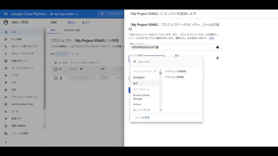Switch to the 推奨事項の履歴 tab
Image resolution: width=278 pixels, height=156 pixels.
click(x=72, y=30)
